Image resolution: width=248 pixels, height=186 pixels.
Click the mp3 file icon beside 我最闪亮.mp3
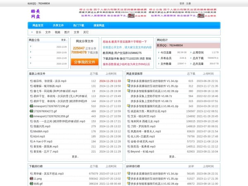31,126
